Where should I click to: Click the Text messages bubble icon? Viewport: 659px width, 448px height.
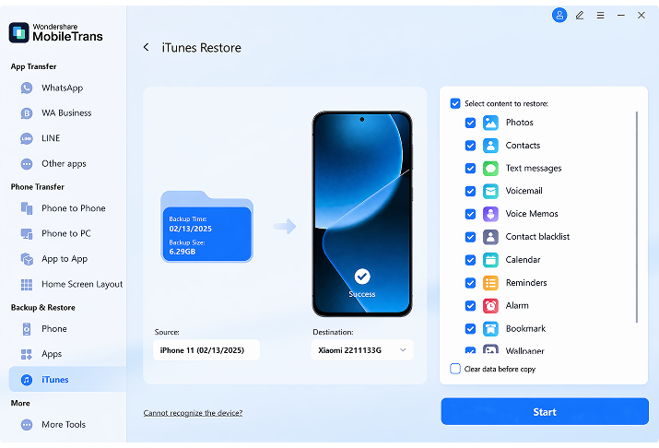tap(490, 169)
